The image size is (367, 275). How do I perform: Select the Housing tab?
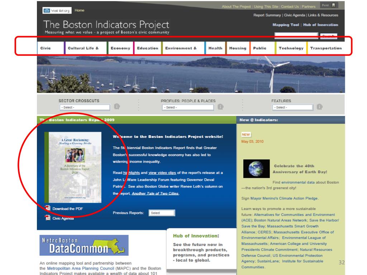click(238, 48)
